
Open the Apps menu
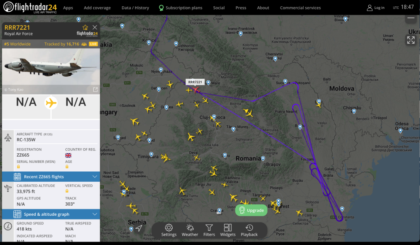click(68, 8)
